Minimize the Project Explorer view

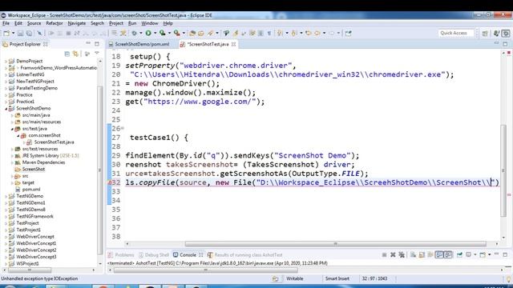[88, 43]
